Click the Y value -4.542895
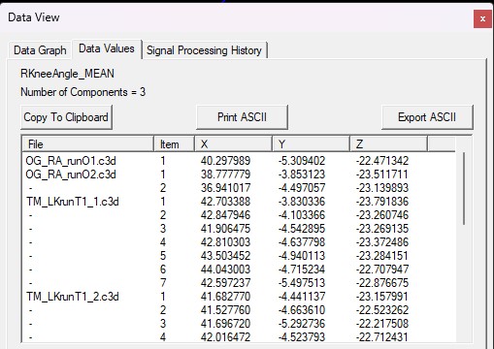Screen dimensions: 494x349 point(302,229)
